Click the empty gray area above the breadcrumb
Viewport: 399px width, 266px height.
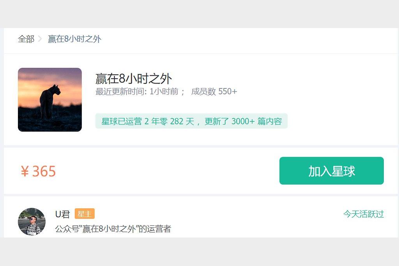[x=199, y=14]
